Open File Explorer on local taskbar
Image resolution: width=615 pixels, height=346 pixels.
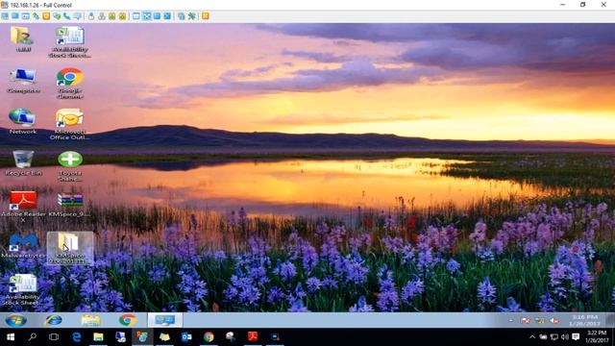[98, 337]
